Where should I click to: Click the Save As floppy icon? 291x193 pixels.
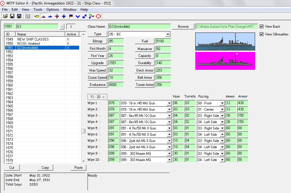19,16
